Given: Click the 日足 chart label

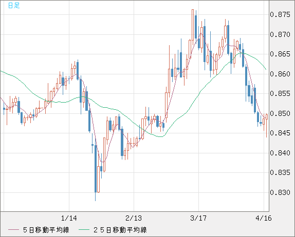Looking at the screenshot, I should point(14,5).
